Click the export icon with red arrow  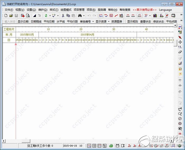click(x=23, y=16)
